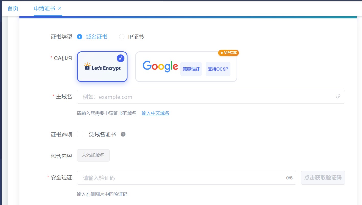This screenshot has height=205, width=362.
Task: Click the 兼容性好 tag
Action: pyautogui.click(x=191, y=69)
